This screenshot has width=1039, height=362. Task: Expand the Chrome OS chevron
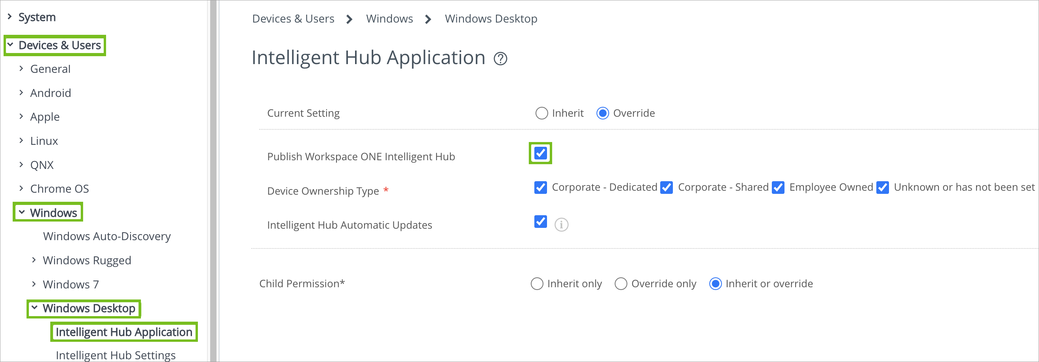click(x=21, y=188)
